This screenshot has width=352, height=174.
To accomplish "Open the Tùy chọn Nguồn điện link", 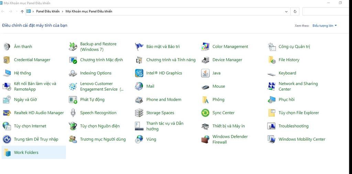I will pos(100,126).
